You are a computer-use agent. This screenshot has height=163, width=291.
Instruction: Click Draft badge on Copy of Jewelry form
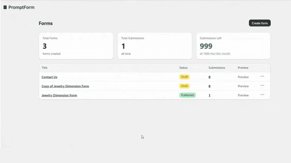(x=184, y=86)
